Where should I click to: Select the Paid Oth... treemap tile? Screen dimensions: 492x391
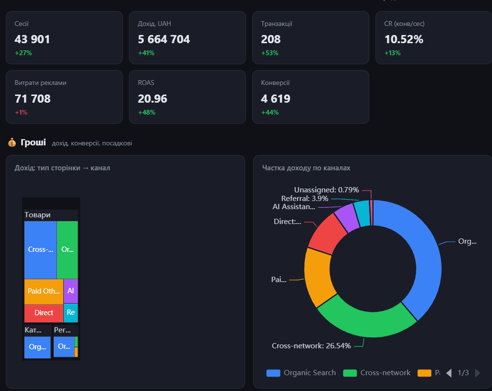click(x=44, y=291)
